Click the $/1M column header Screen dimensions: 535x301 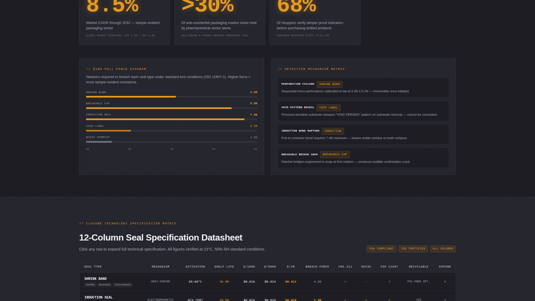click(x=291, y=267)
